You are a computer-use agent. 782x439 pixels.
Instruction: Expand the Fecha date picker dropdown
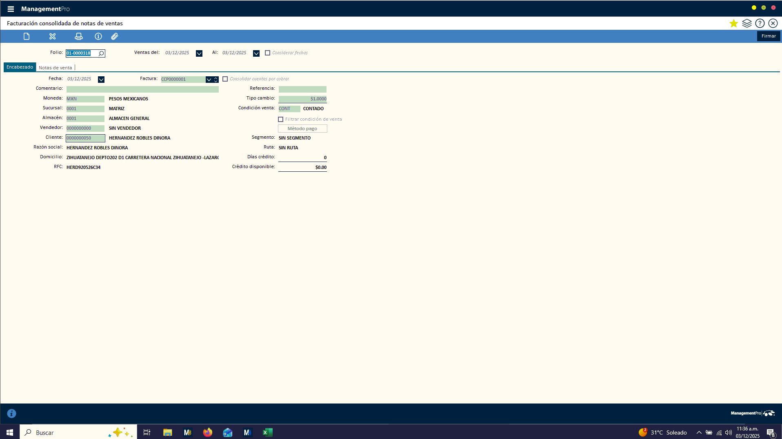click(101, 80)
